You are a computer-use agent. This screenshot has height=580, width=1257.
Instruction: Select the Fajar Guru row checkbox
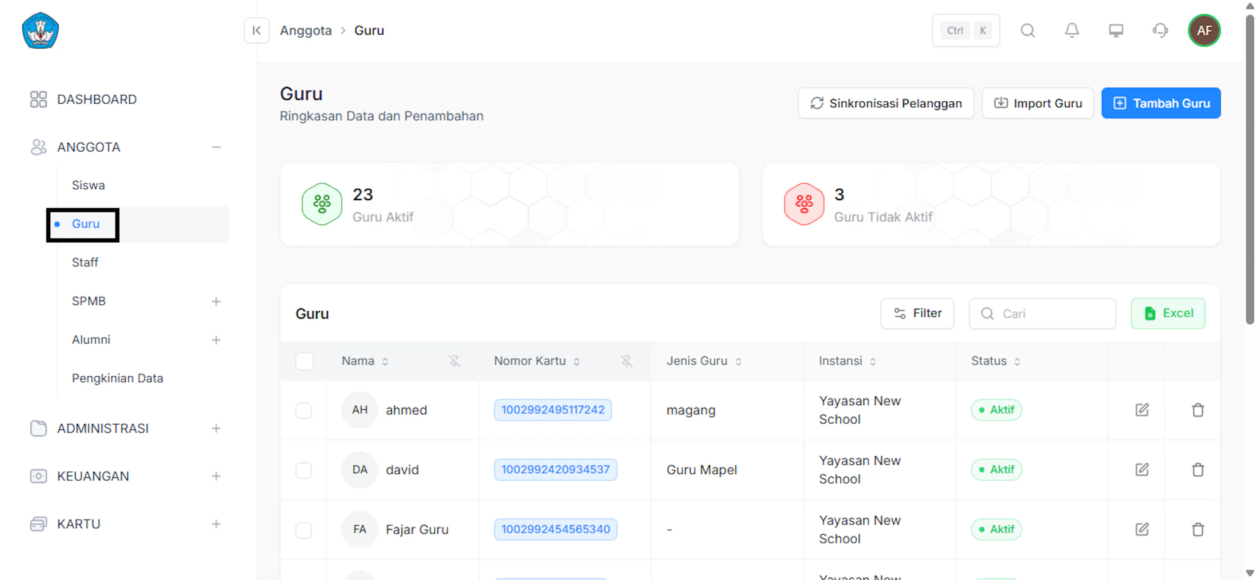pyautogui.click(x=303, y=530)
